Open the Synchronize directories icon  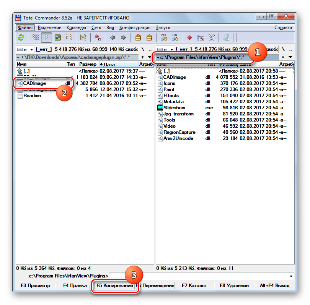pos(212,37)
